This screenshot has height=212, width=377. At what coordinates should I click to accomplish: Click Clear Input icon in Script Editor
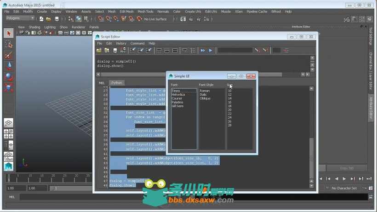[x=141, y=50]
